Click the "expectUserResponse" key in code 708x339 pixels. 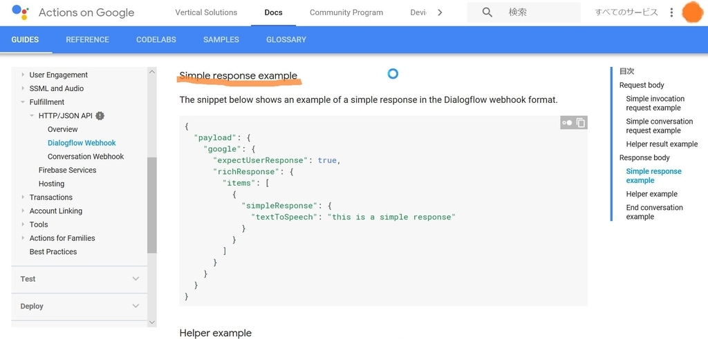261,160
